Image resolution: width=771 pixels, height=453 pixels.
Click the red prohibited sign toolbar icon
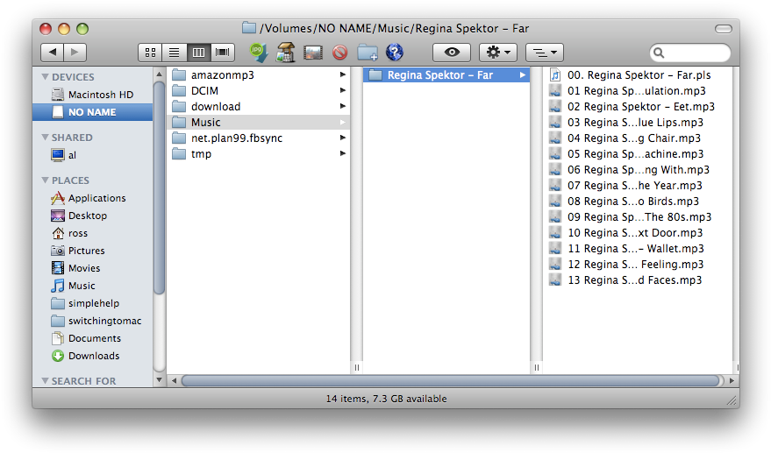(x=339, y=52)
